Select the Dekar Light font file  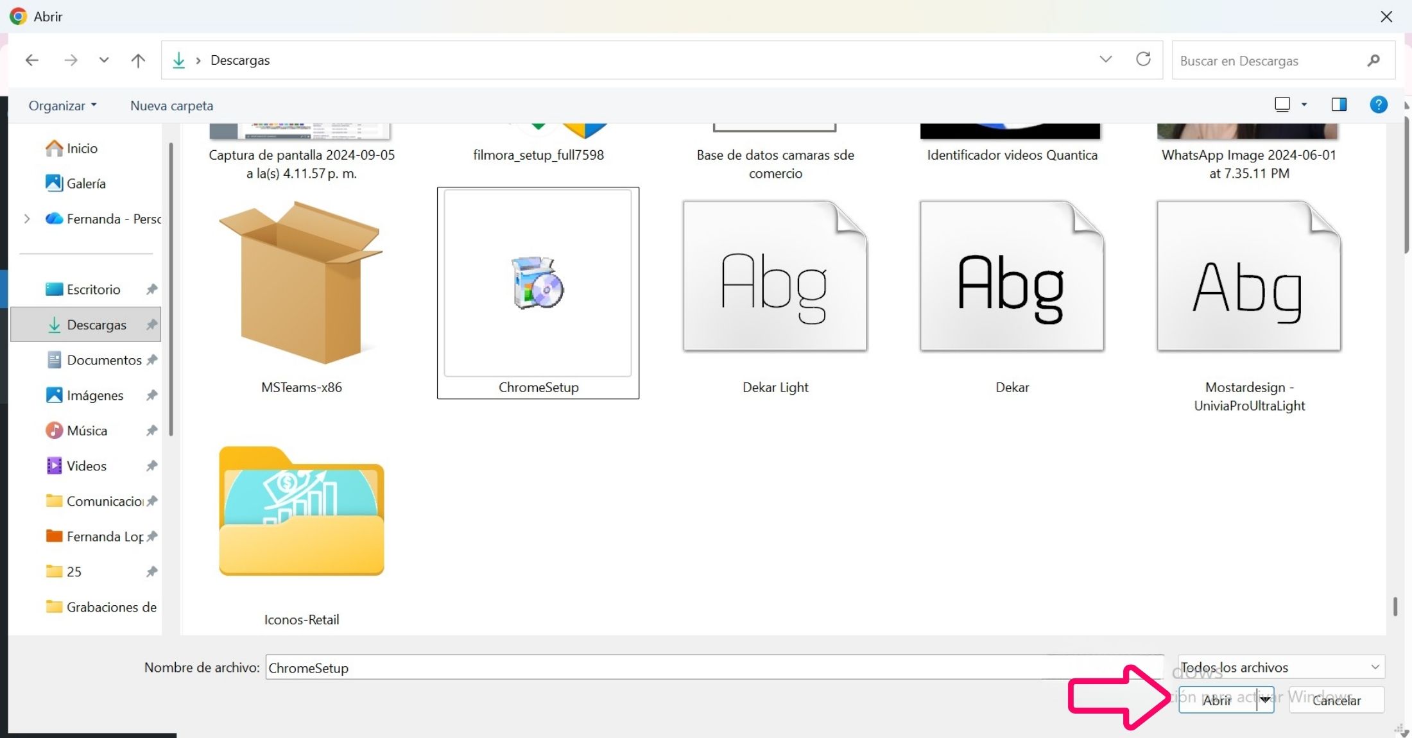pos(775,289)
